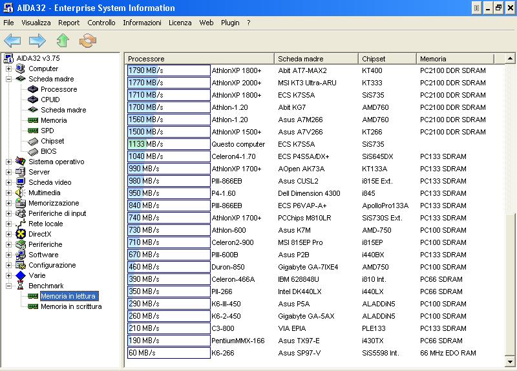Click the BIOS chip icon
517x371 pixels.
33,152
